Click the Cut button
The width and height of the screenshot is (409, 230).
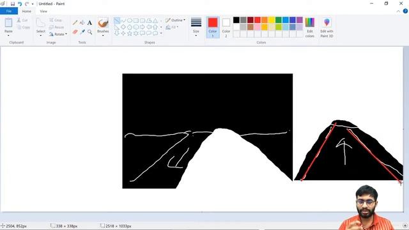coord(22,20)
